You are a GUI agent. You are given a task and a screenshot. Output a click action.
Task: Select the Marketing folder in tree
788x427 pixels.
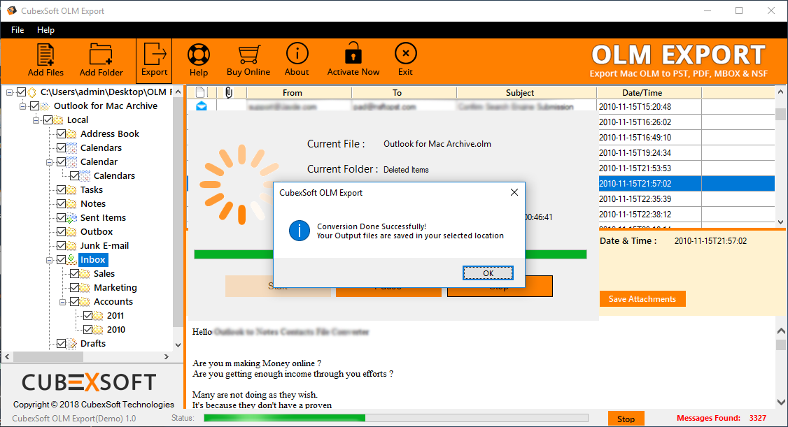(115, 287)
